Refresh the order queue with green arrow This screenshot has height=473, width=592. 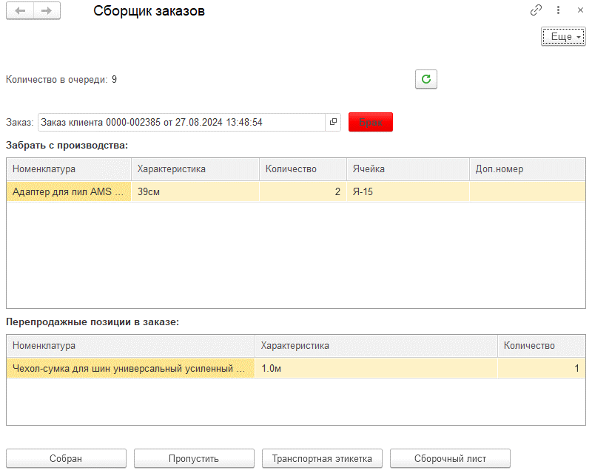(426, 79)
